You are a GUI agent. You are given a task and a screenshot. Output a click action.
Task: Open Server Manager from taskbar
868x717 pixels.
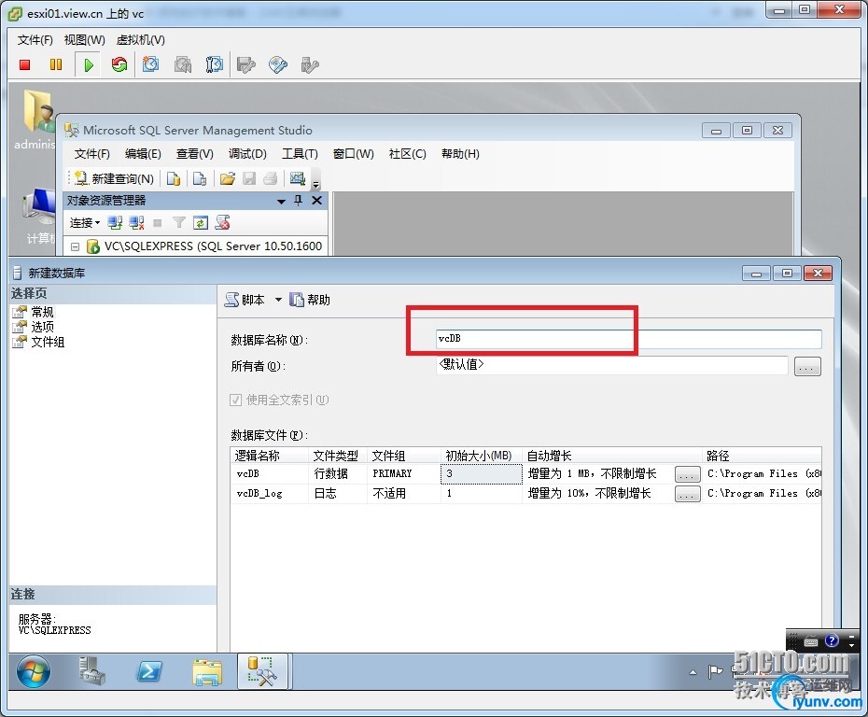click(91, 671)
